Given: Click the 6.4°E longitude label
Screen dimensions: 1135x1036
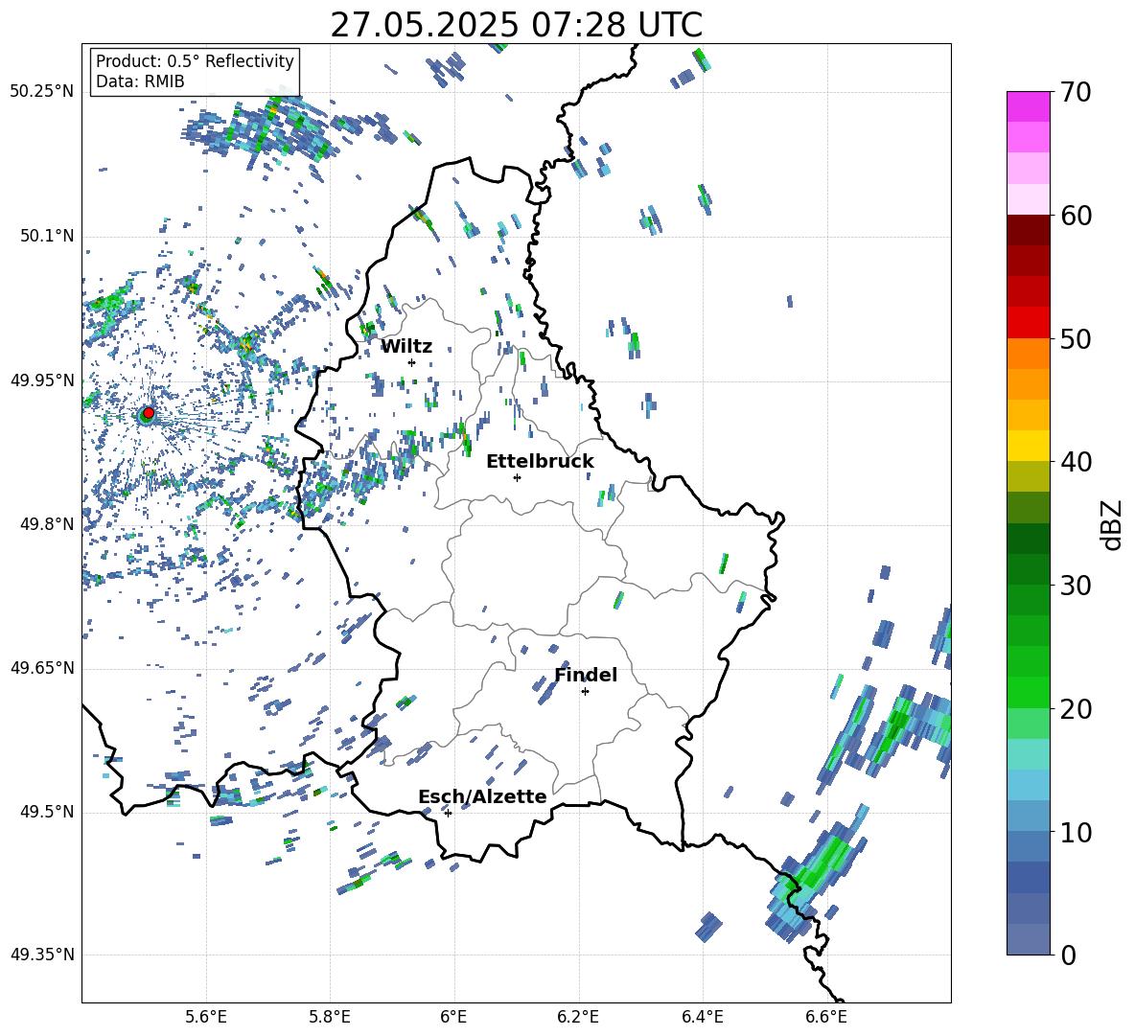Looking at the screenshot, I should pos(702,1017).
